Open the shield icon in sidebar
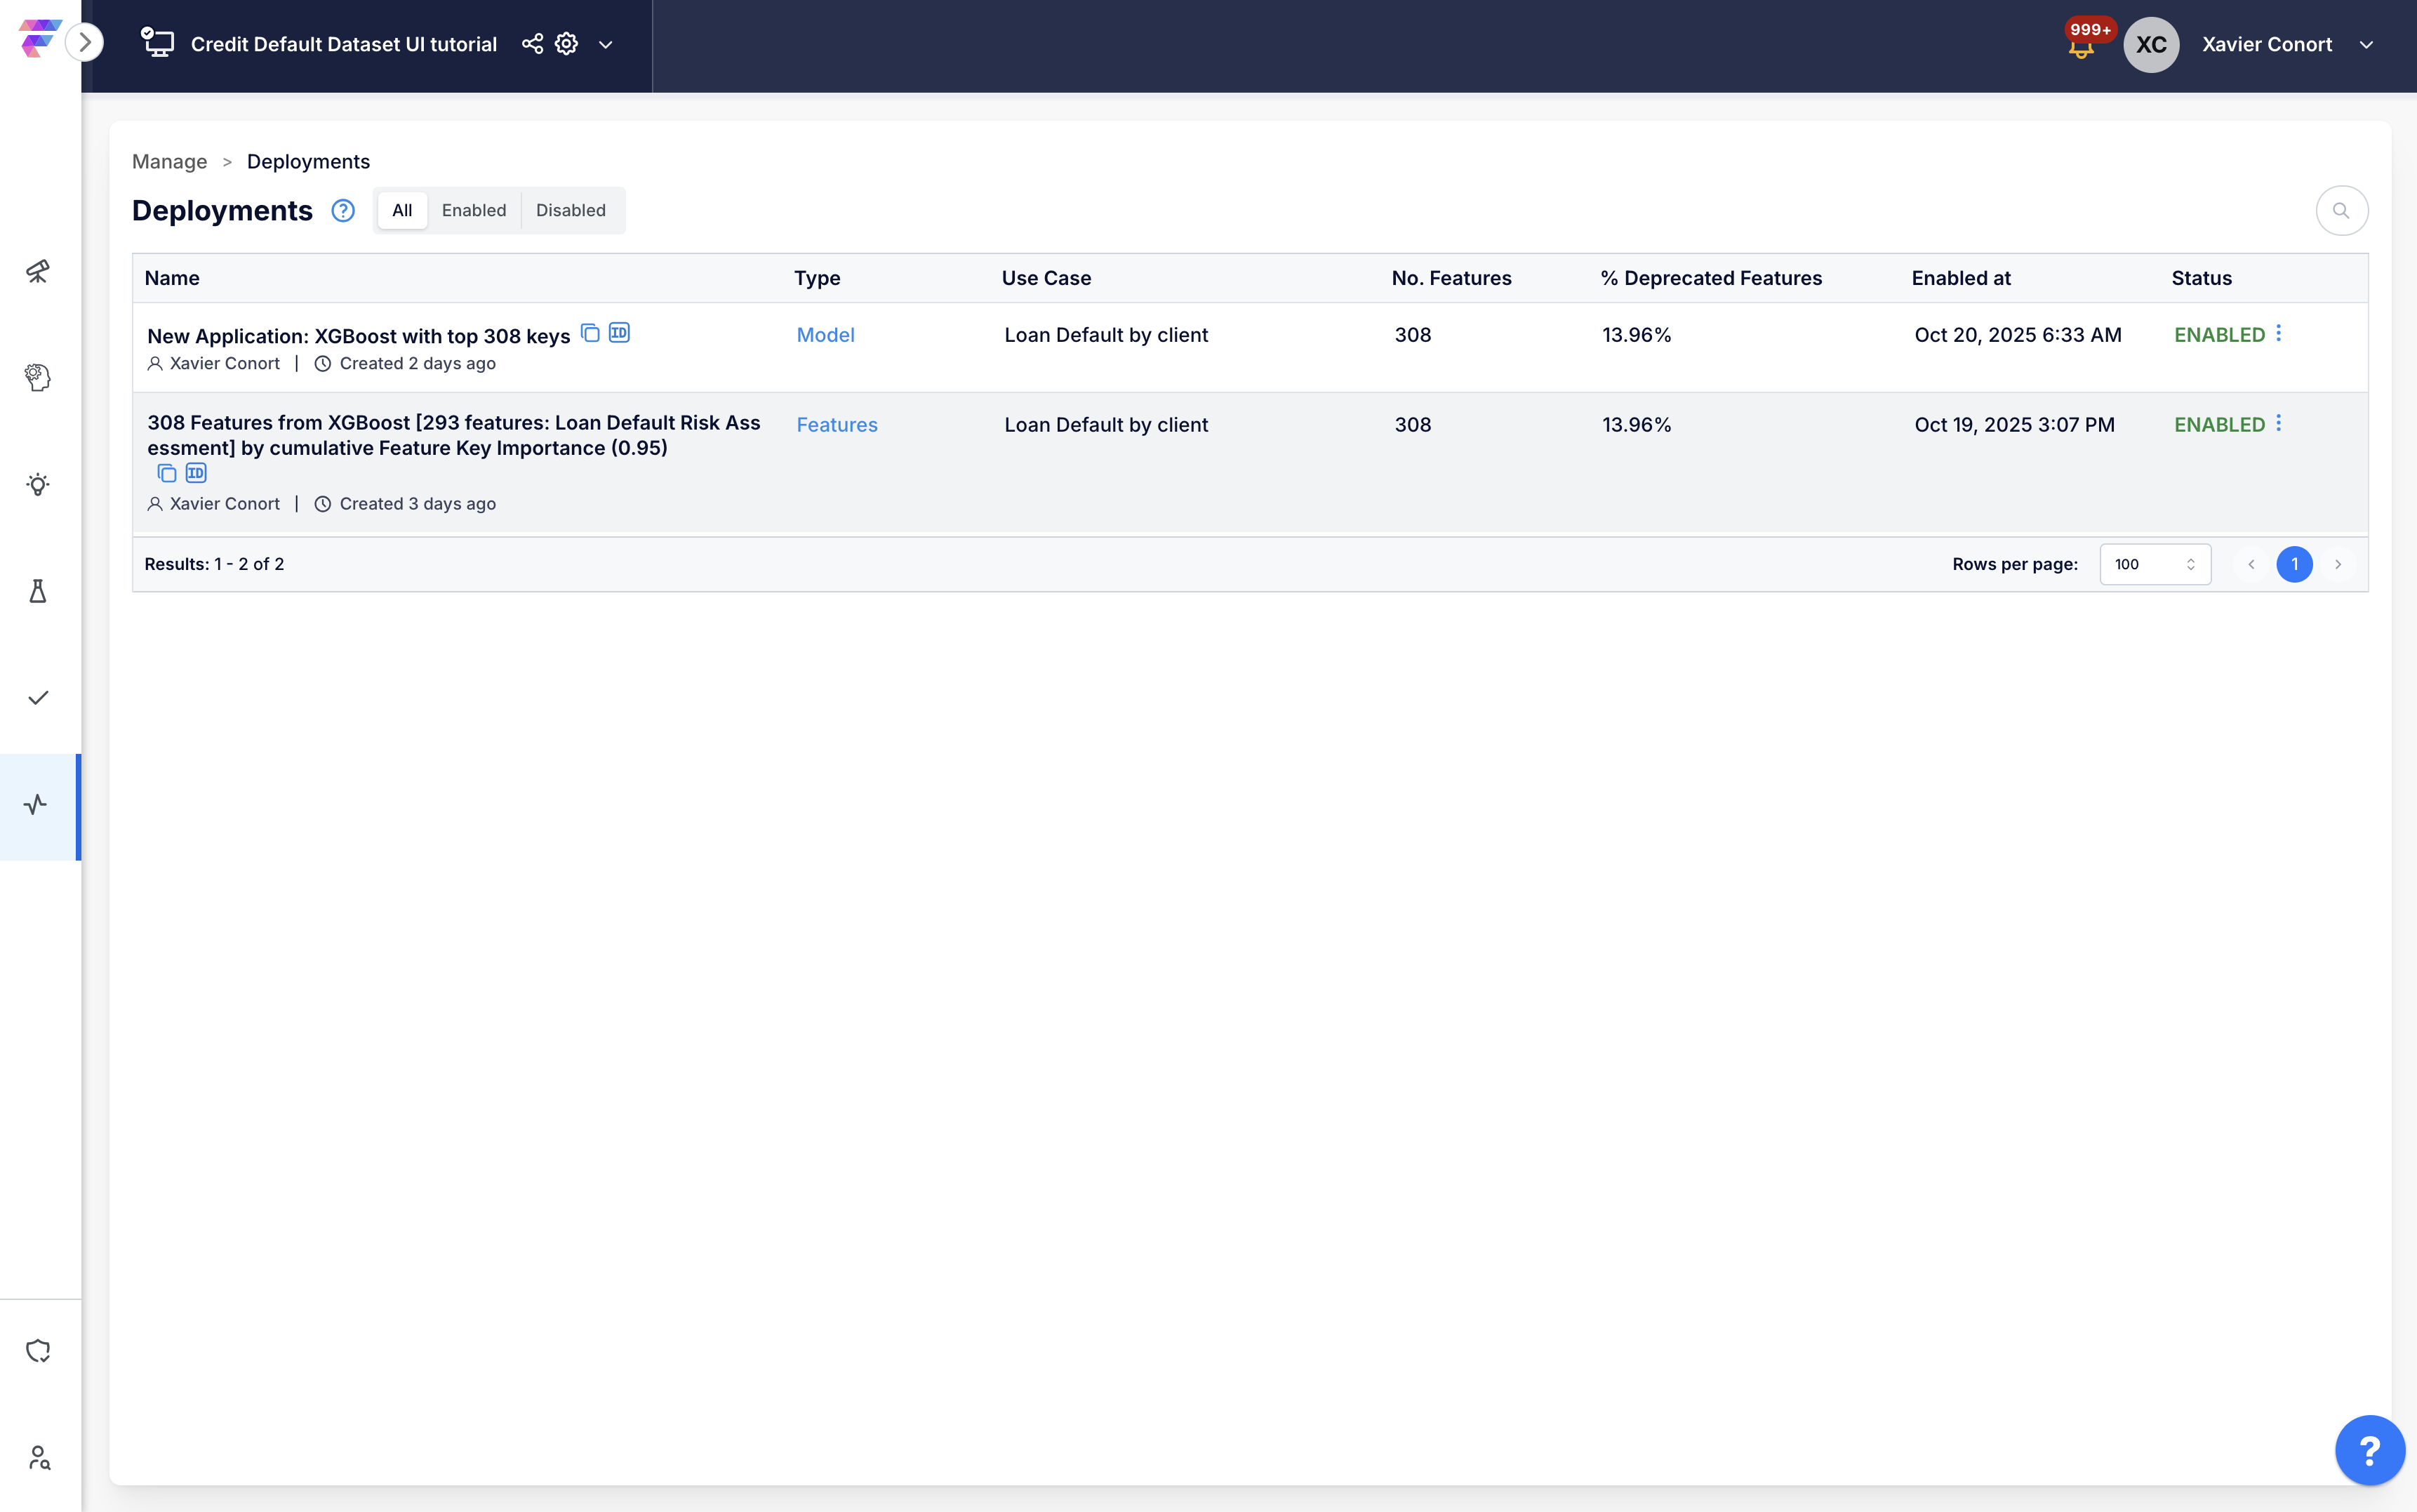 (x=38, y=1351)
